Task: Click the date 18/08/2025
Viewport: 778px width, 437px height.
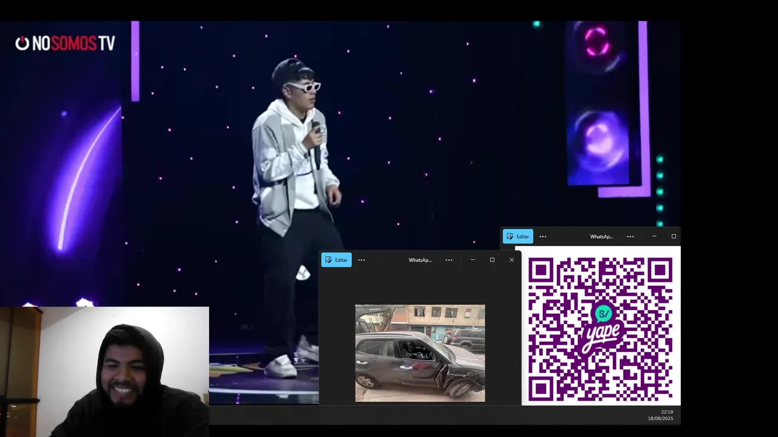Action: [660, 419]
